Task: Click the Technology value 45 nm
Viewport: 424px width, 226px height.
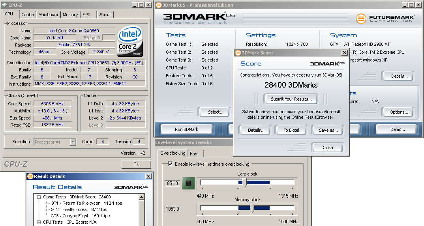Action: click(x=44, y=52)
